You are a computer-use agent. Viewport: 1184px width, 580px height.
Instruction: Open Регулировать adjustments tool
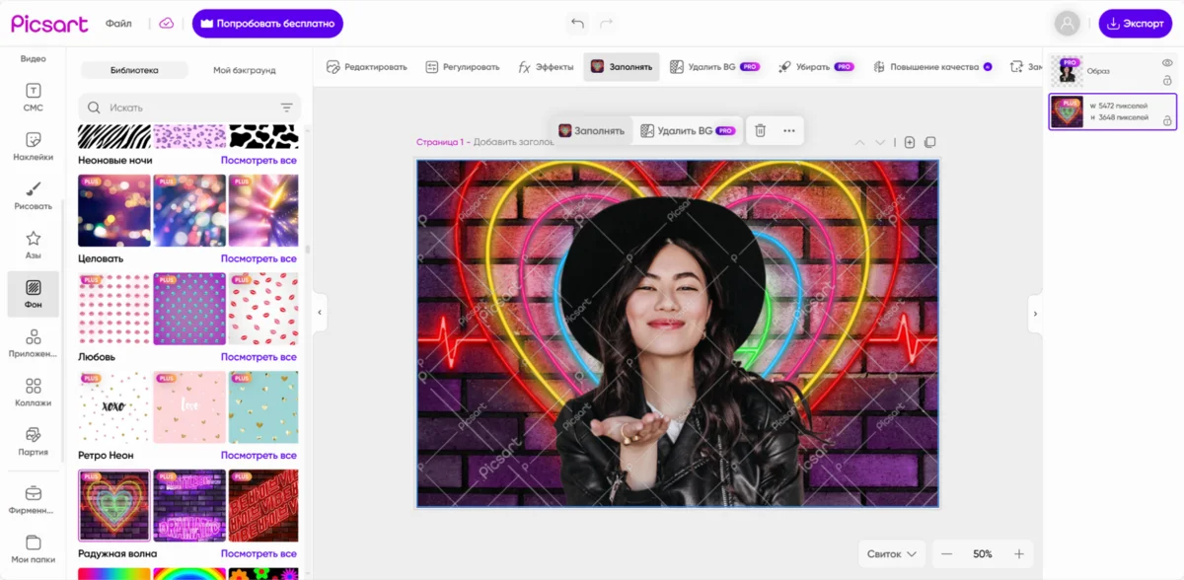[463, 67]
